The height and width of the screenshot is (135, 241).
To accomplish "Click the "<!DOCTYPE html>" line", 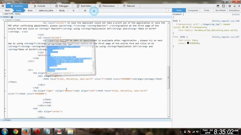I will [x=12, y=14].
